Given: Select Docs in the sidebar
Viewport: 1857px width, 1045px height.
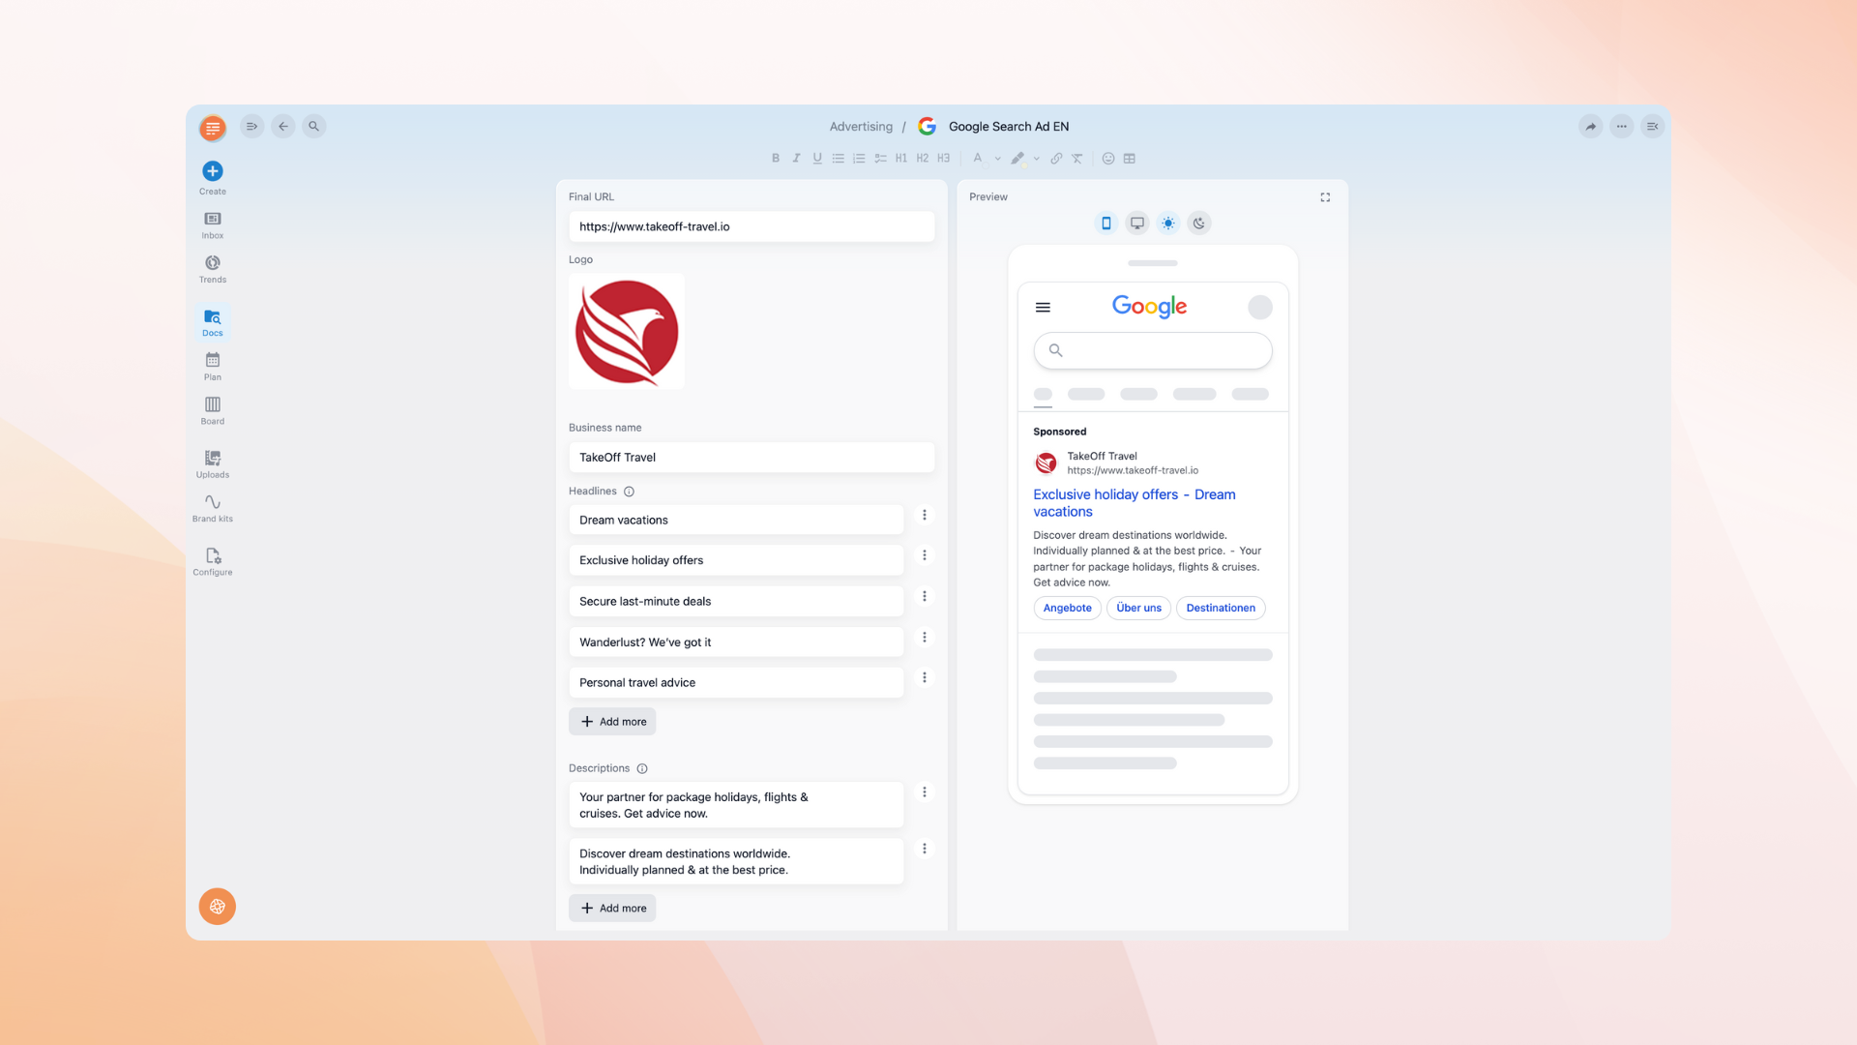Looking at the screenshot, I should tap(213, 322).
